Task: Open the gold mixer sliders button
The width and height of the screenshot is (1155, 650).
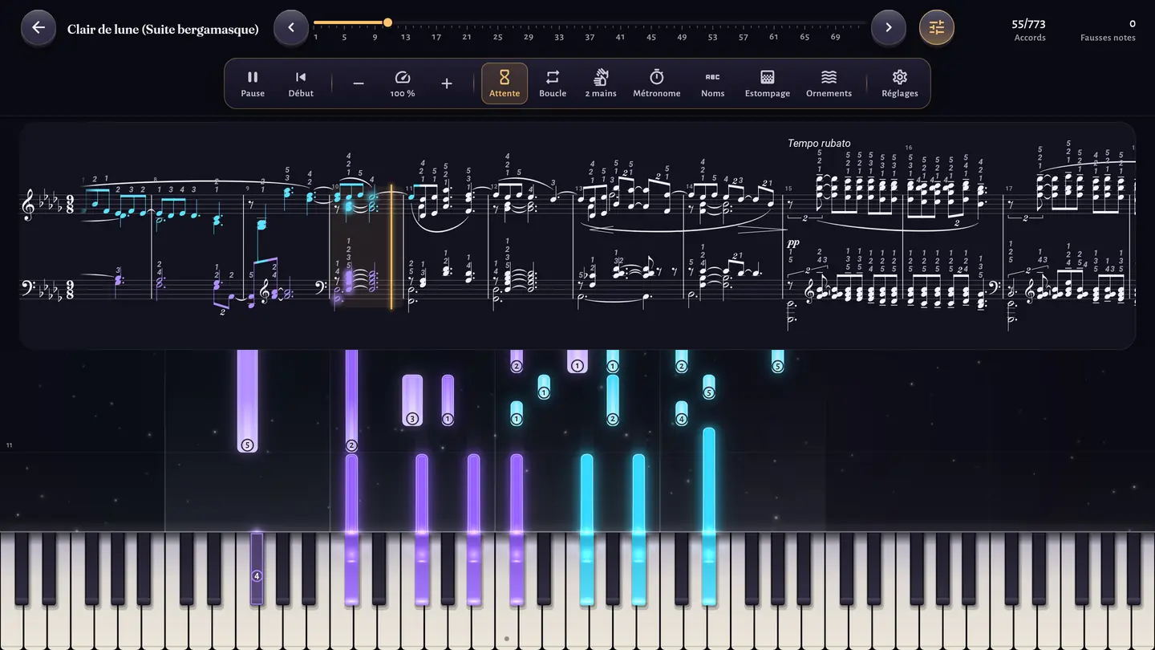Action: (937, 28)
